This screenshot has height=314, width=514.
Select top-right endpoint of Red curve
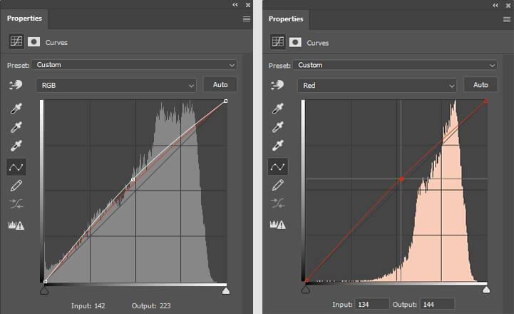[485, 101]
